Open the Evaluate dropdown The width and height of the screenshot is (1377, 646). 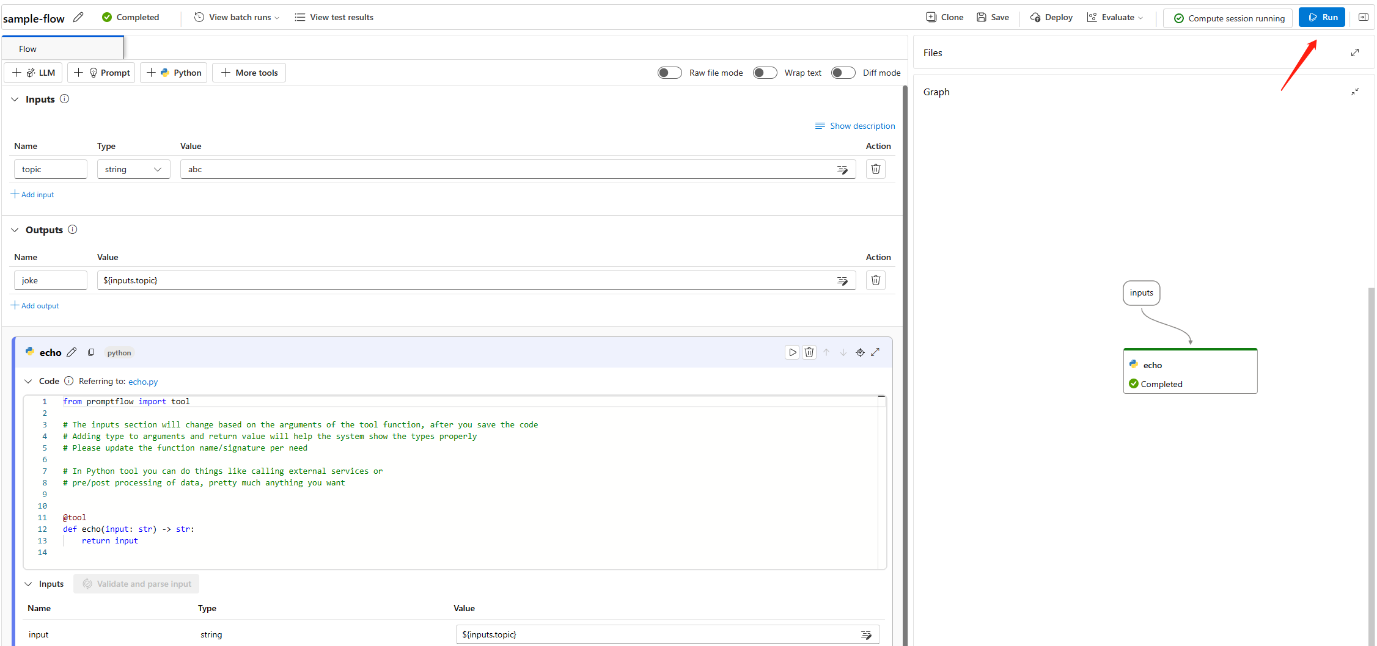[x=1115, y=17]
